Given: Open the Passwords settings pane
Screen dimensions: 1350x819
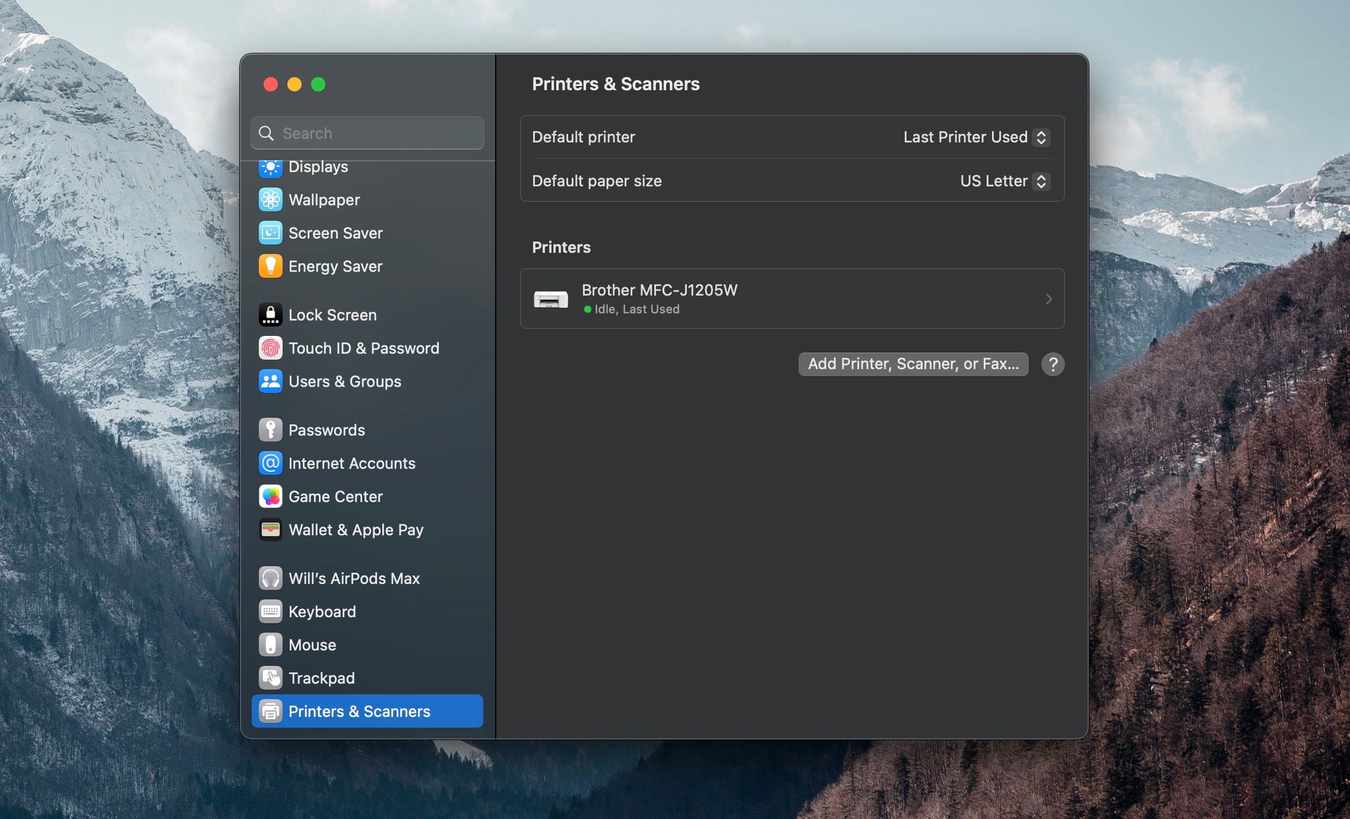Looking at the screenshot, I should 327,430.
